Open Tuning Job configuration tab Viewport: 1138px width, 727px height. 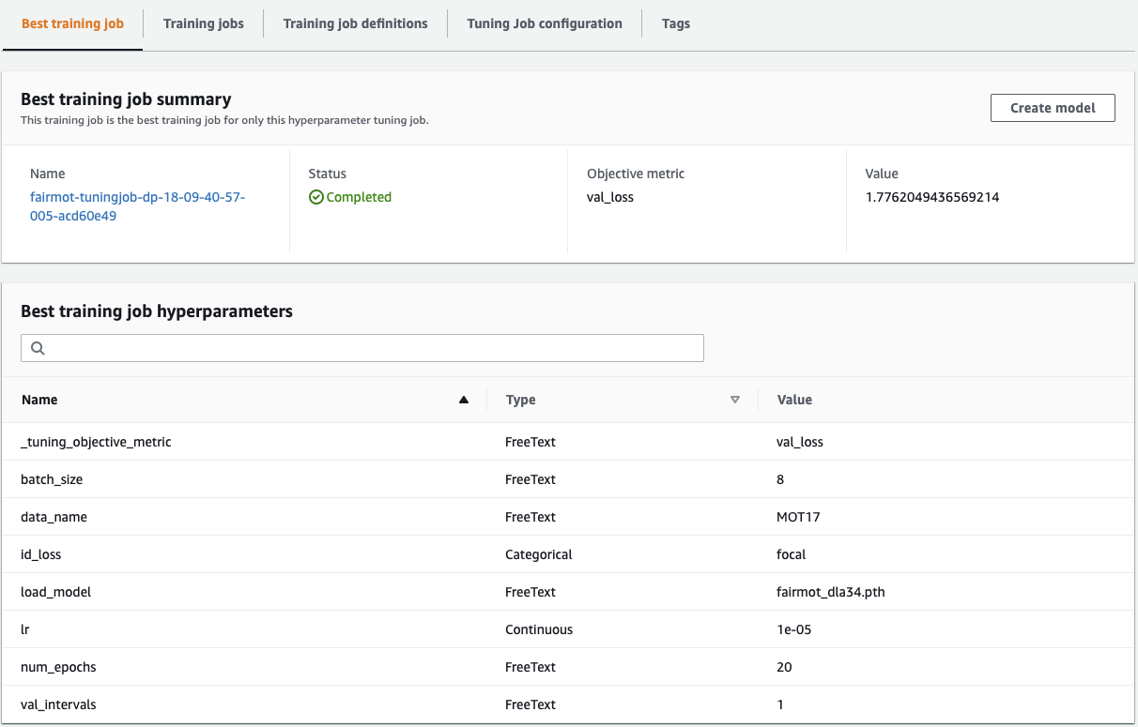[x=545, y=23]
